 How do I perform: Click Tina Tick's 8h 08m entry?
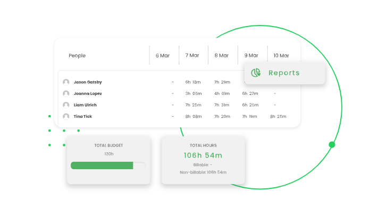point(194,117)
